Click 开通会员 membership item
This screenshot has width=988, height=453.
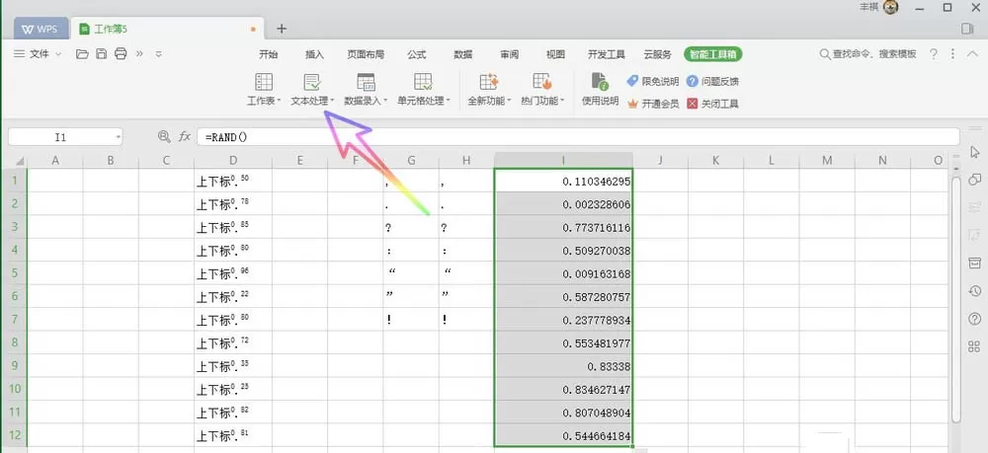coord(652,104)
